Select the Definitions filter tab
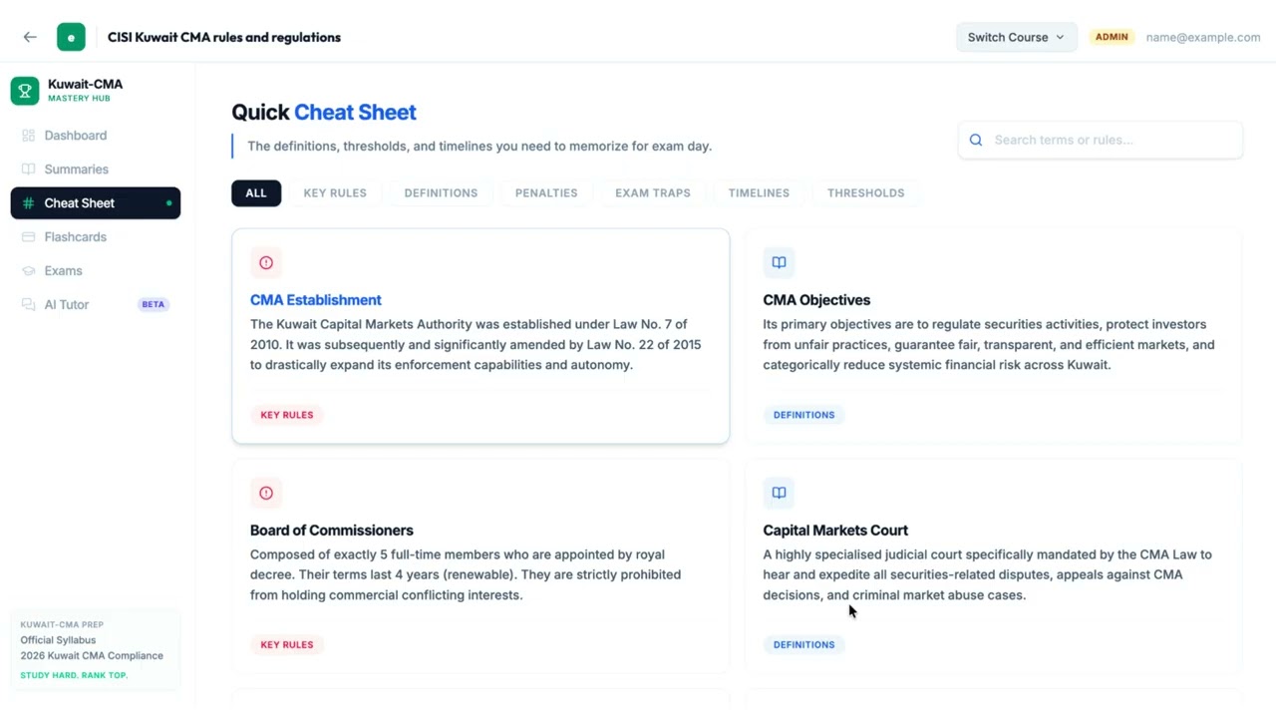The height and width of the screenshot is (718, 1276). pos(441,193)
